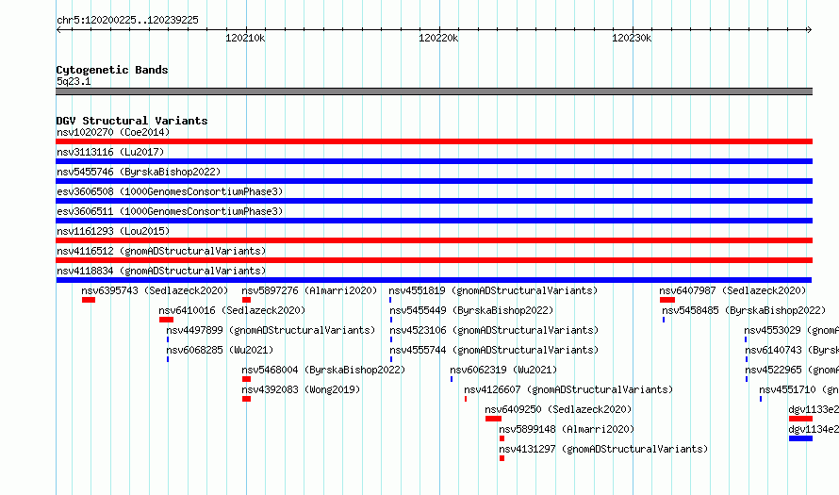Viewport: 839px width, 495px height.
Task: Click nsv5455449 (ByrskaBishop2022) label
Action: tap(471, 310)
